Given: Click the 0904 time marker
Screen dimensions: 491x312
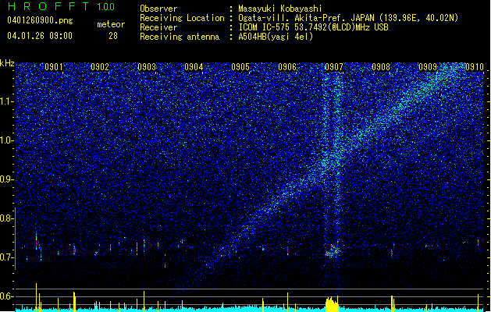Looking at the screenshot, I should pos(194,67).
